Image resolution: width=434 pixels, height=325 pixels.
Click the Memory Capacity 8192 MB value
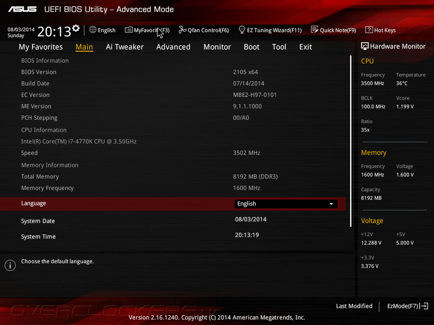pos(371,198)
